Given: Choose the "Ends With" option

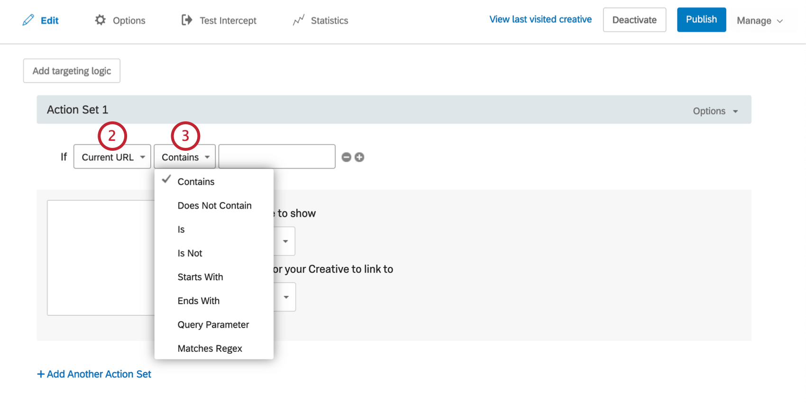Looking at the screenshot, I should (x=198, y=301).
